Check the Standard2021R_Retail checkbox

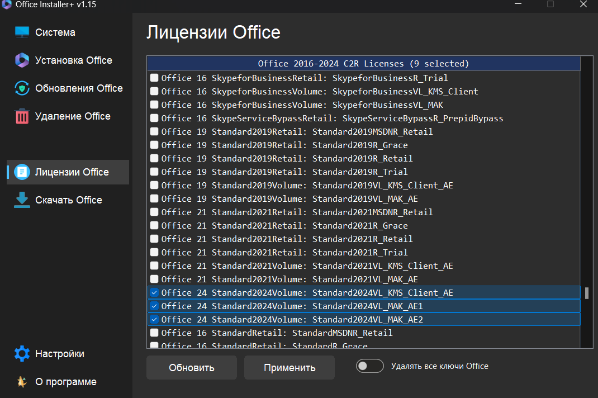pyautogui.click(x=154, y=239)
